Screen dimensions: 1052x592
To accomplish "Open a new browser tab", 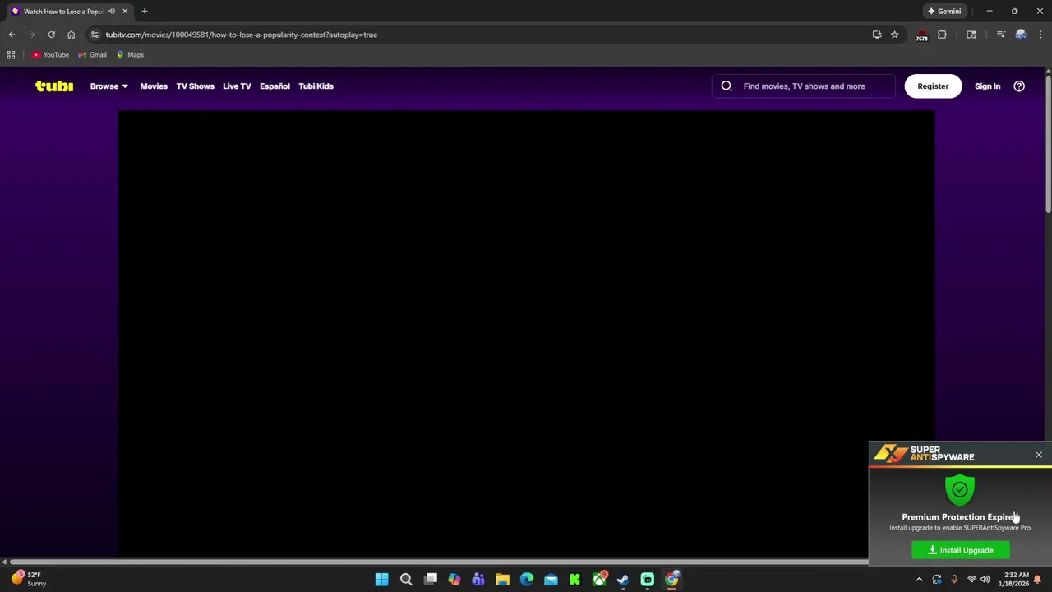I will [x=145, y=11].
